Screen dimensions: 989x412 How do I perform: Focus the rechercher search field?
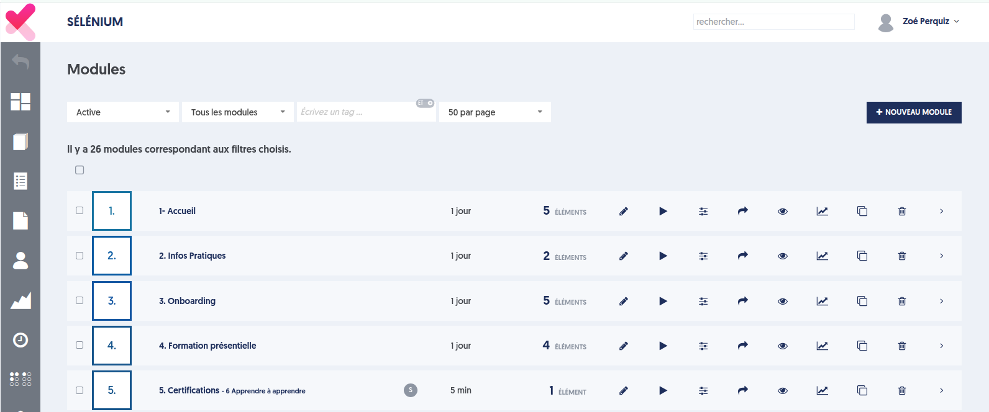774,22
